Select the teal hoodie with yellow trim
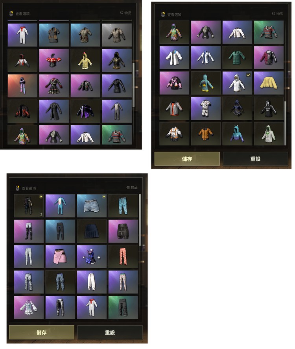Screen dimensions: 295x349 pyautogui.click(x=206, y=83)
